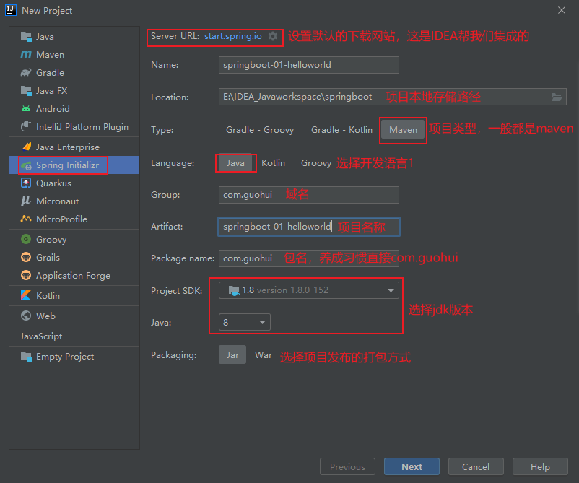Click the Java Enterprise icon

click(26, 147)
